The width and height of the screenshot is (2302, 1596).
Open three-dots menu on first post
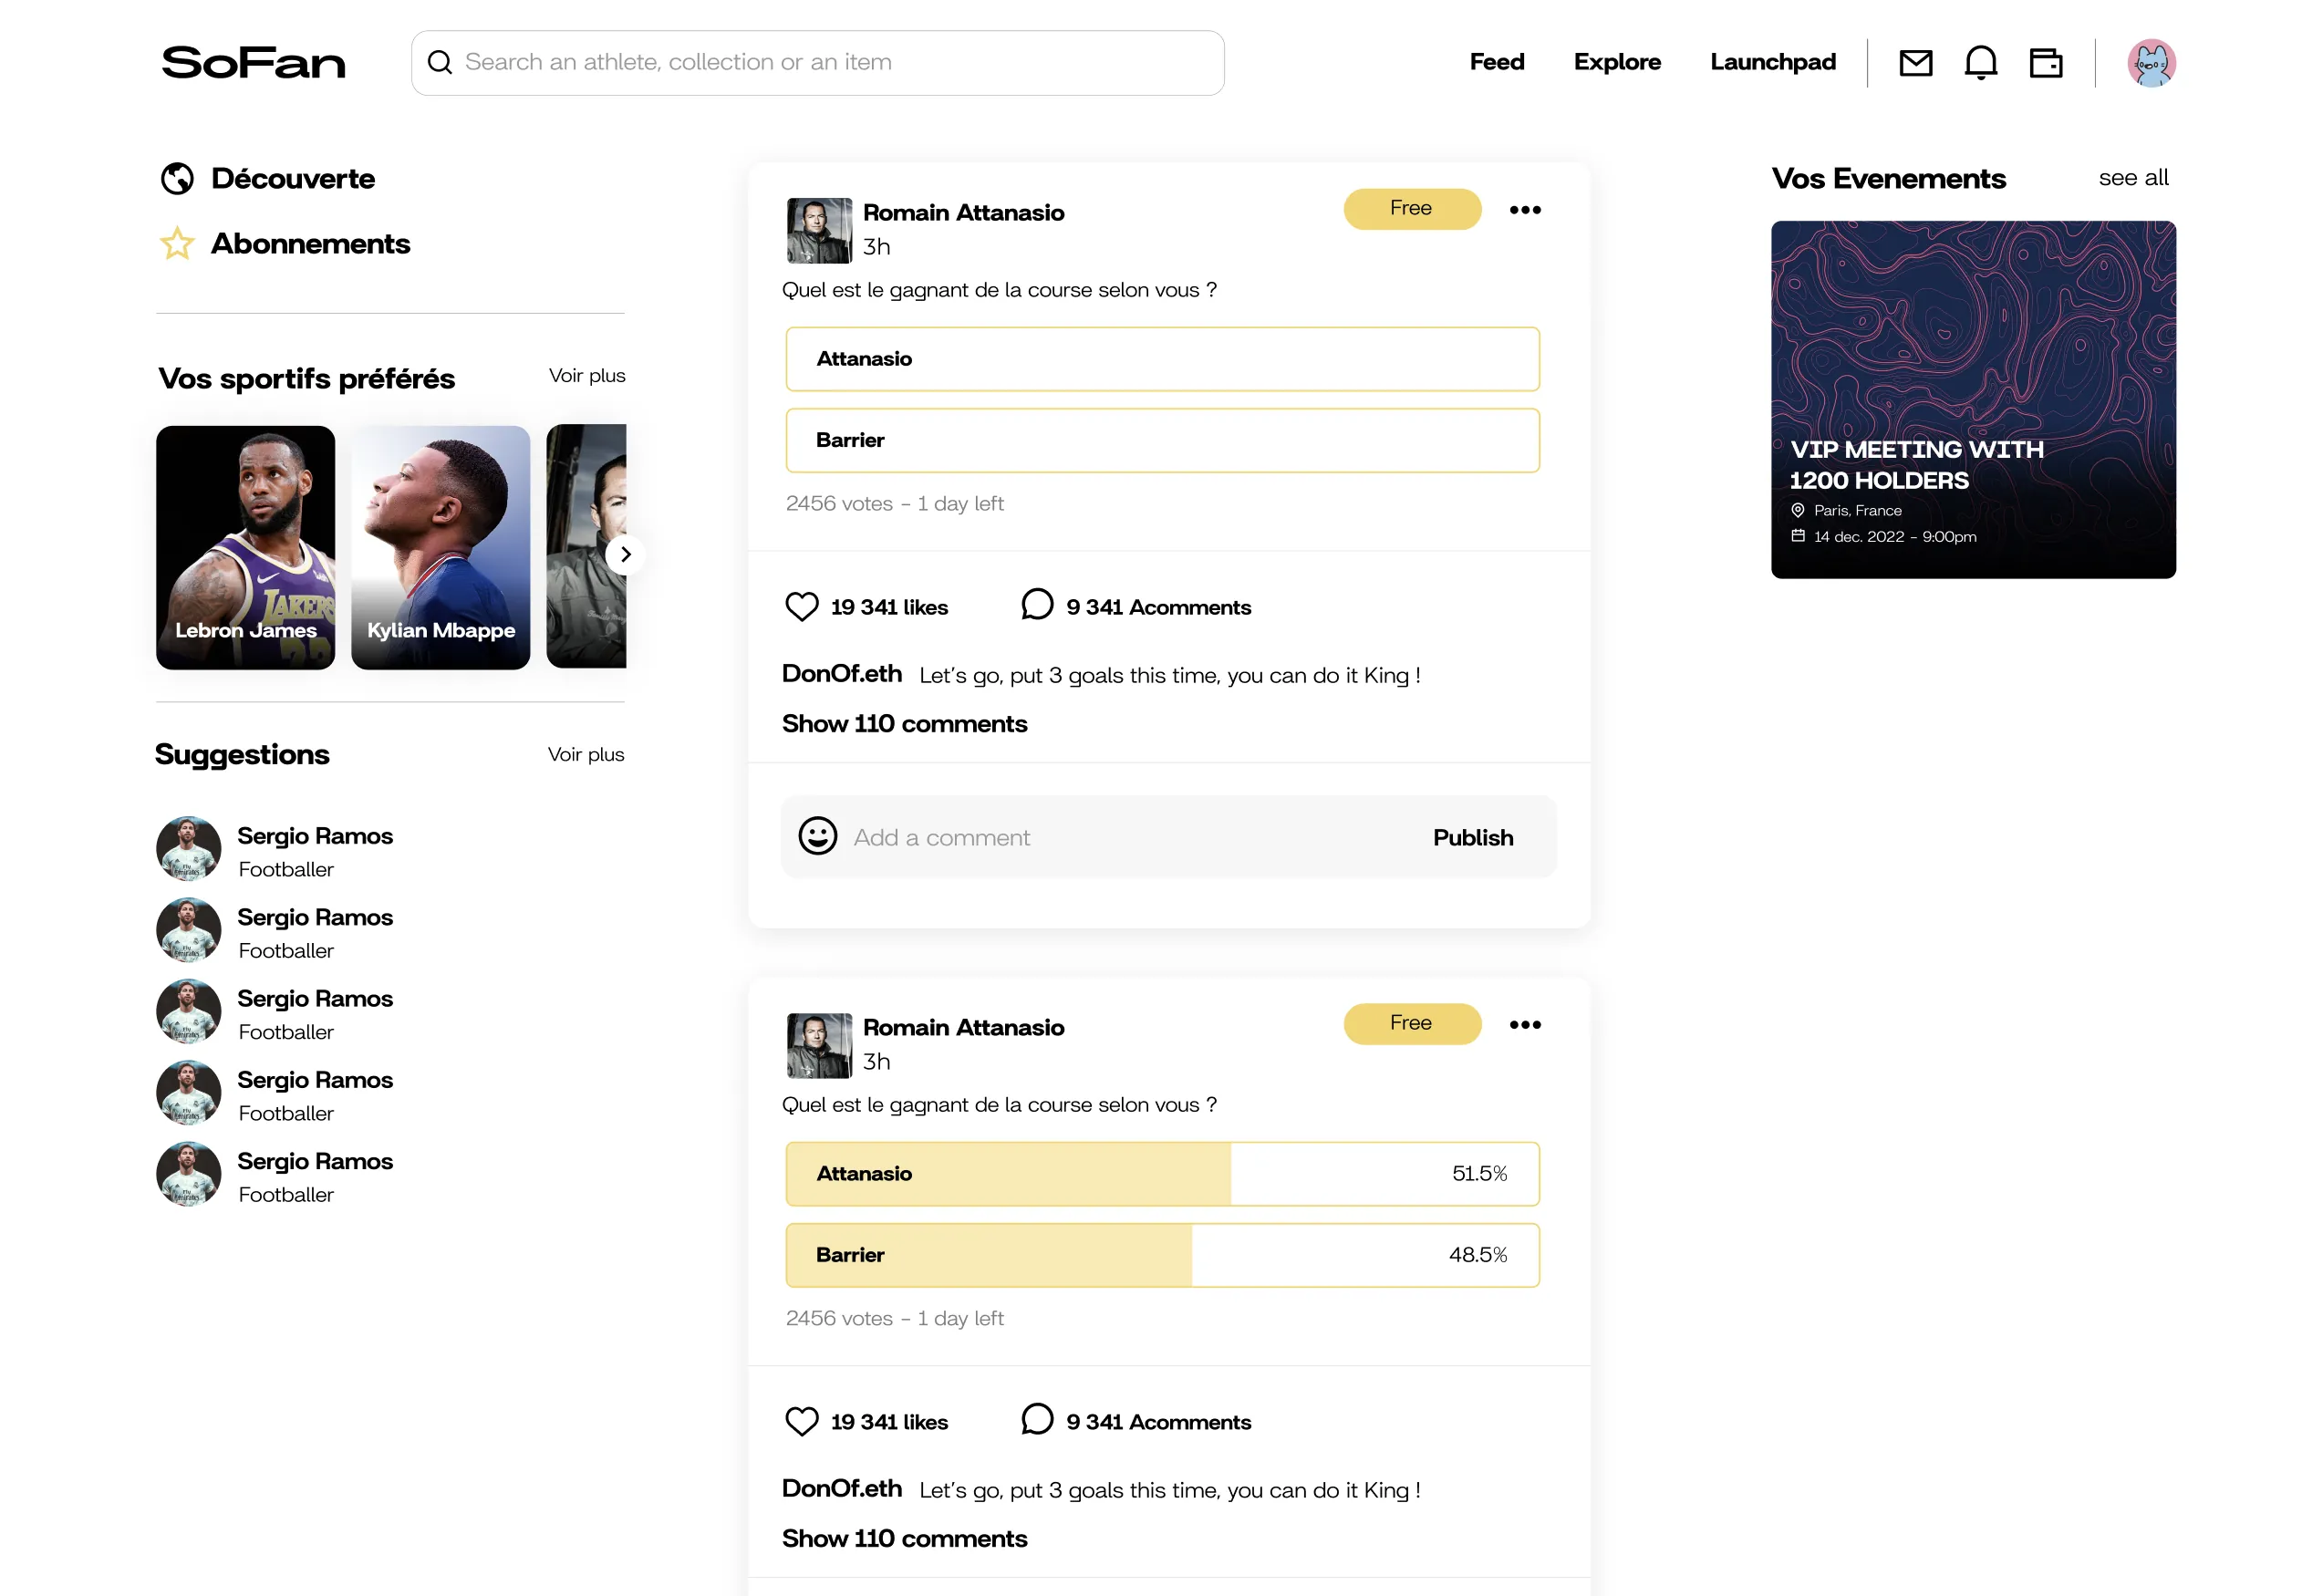(1525, 210)
